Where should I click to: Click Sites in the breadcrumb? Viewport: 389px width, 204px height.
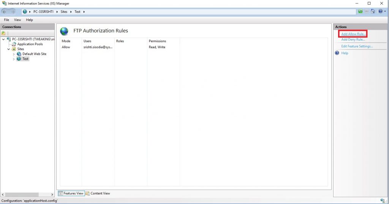point(64,12)
